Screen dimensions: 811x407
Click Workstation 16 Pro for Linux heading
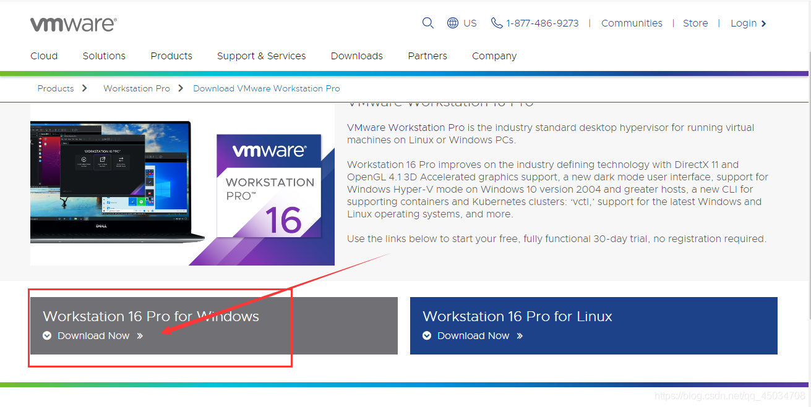coord(517,316)
